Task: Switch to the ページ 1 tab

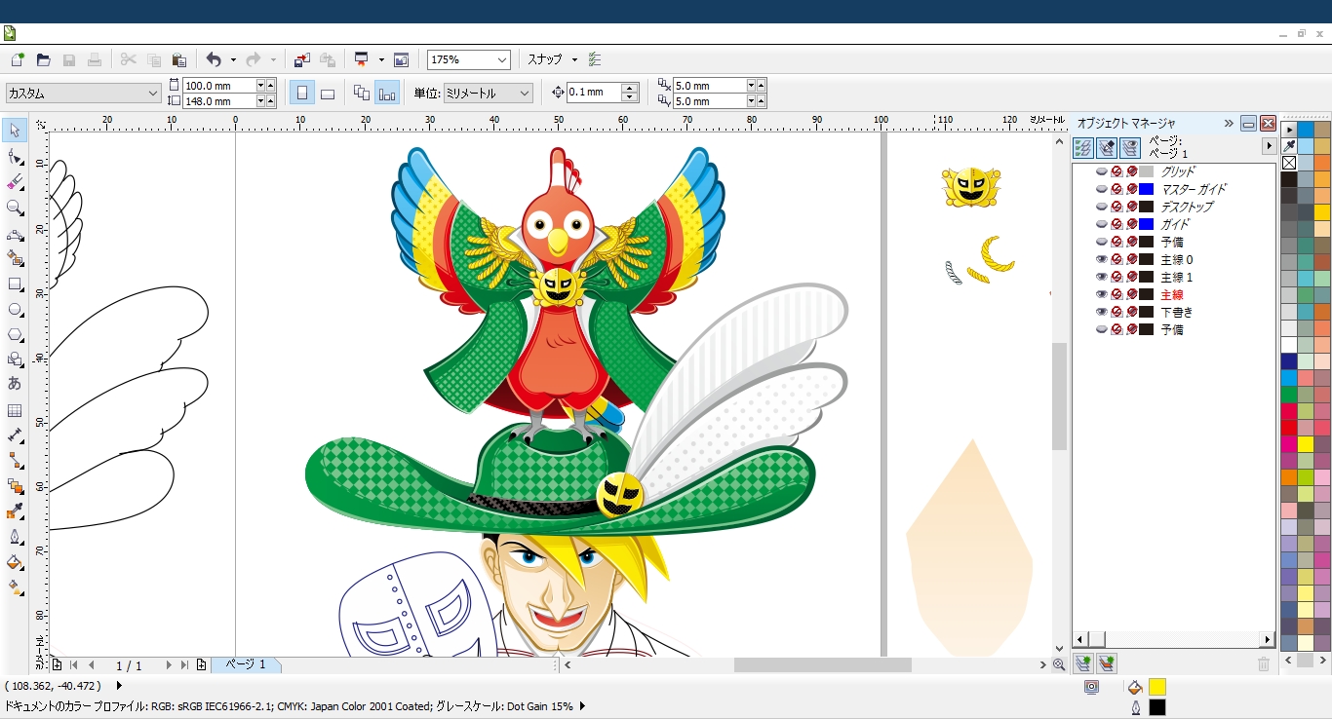Action: click(x=246, y=664)
